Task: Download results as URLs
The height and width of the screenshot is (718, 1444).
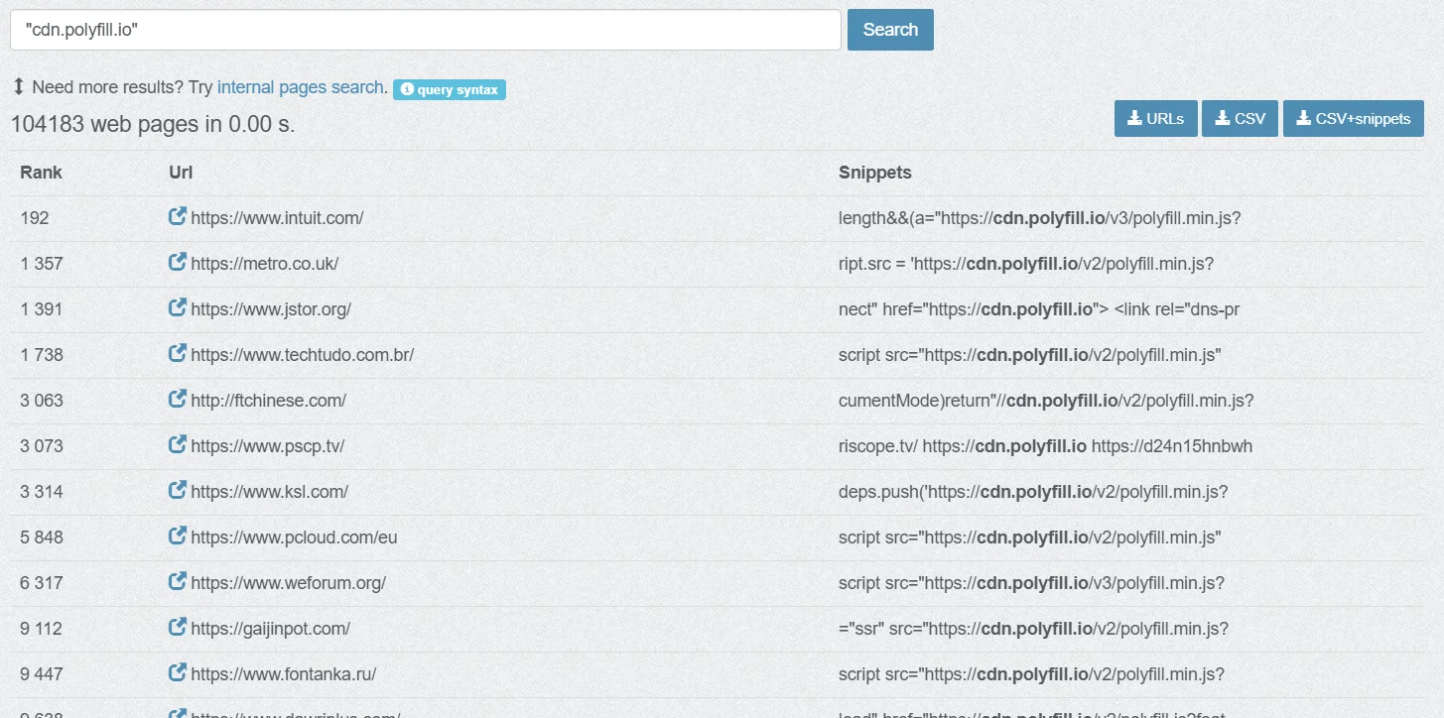Action: click(x=1155, y=118)
